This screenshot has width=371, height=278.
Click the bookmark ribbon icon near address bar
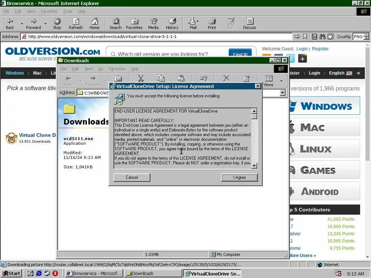(x=305, y=37)
